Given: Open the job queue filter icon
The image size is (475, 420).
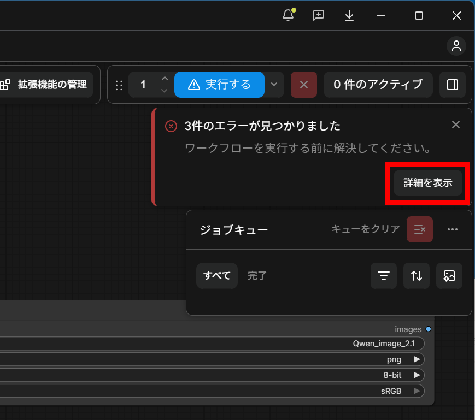Looking at the screenshot, I should (x=384, y=276).
